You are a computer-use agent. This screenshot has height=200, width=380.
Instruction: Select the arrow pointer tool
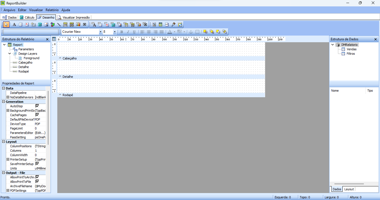6,24
